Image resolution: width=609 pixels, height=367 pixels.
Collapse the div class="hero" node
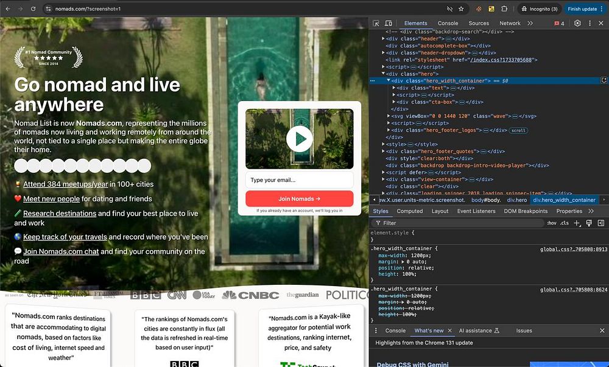point(383,74)
